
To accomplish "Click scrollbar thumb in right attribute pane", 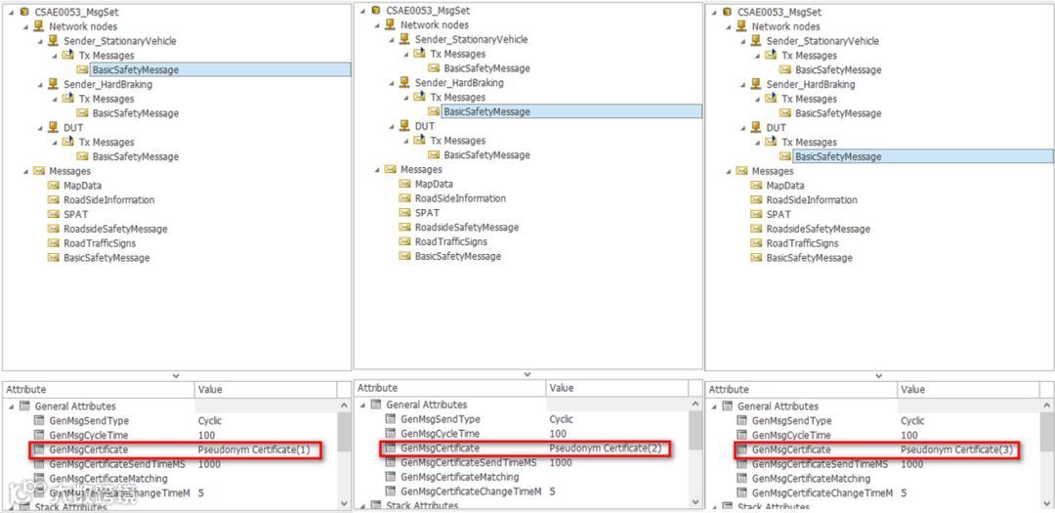I will click(x=1046, y=432).
